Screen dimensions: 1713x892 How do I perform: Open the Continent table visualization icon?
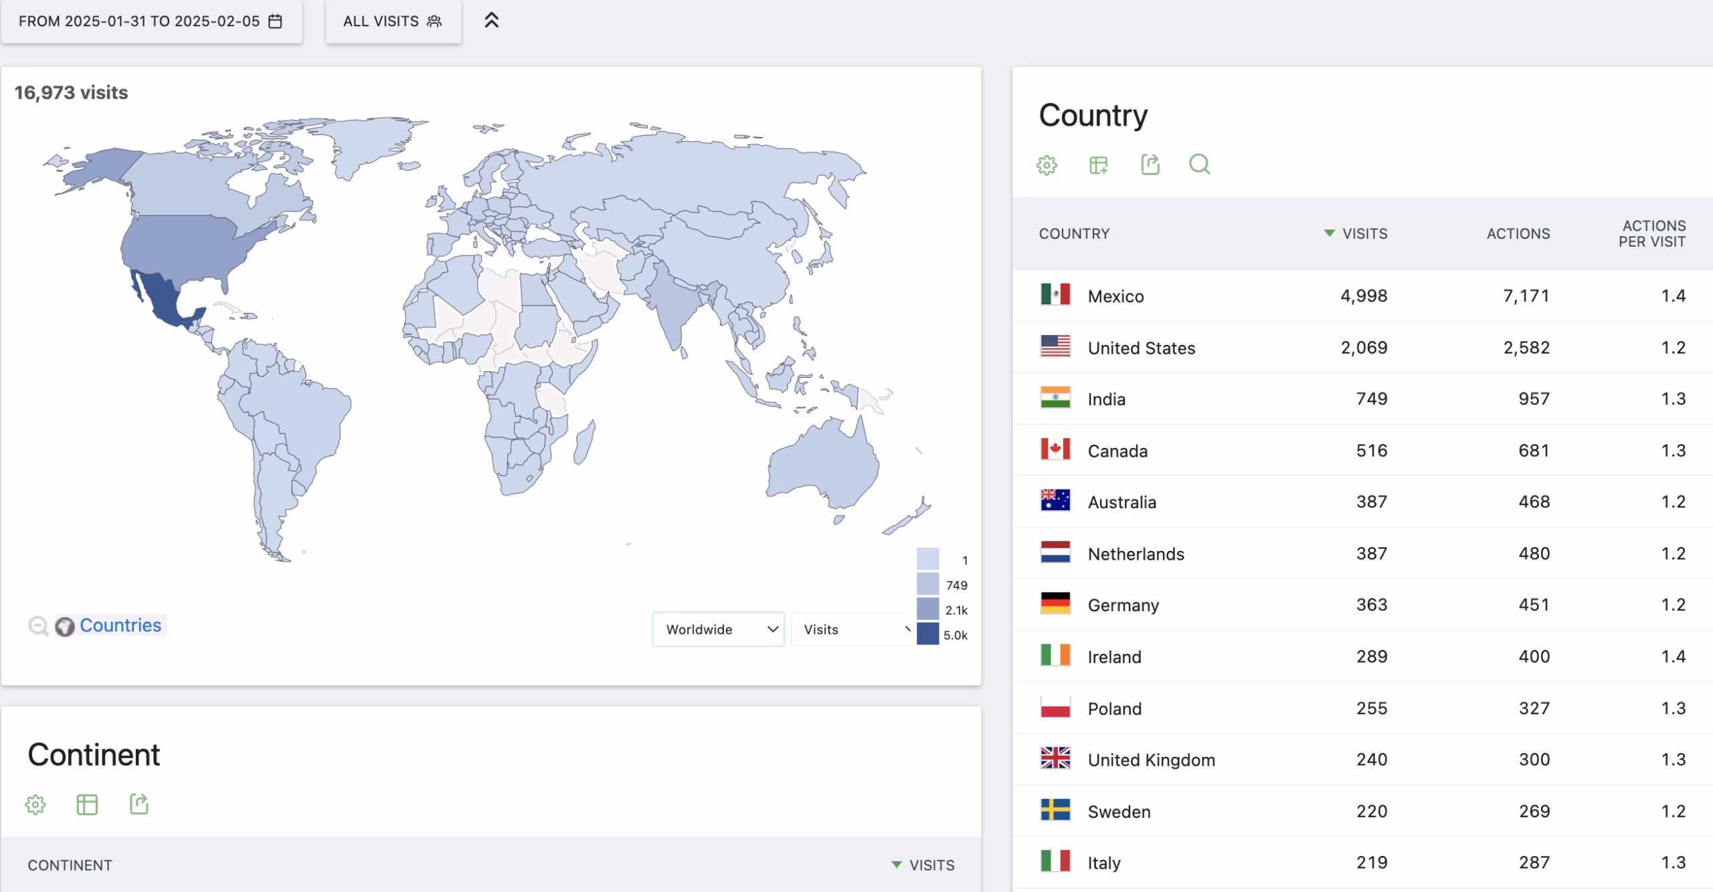87,804
